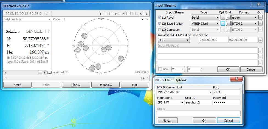Uncheck the (2) Base Station stream
Screen dimensions: 268x129
[160, 24]
